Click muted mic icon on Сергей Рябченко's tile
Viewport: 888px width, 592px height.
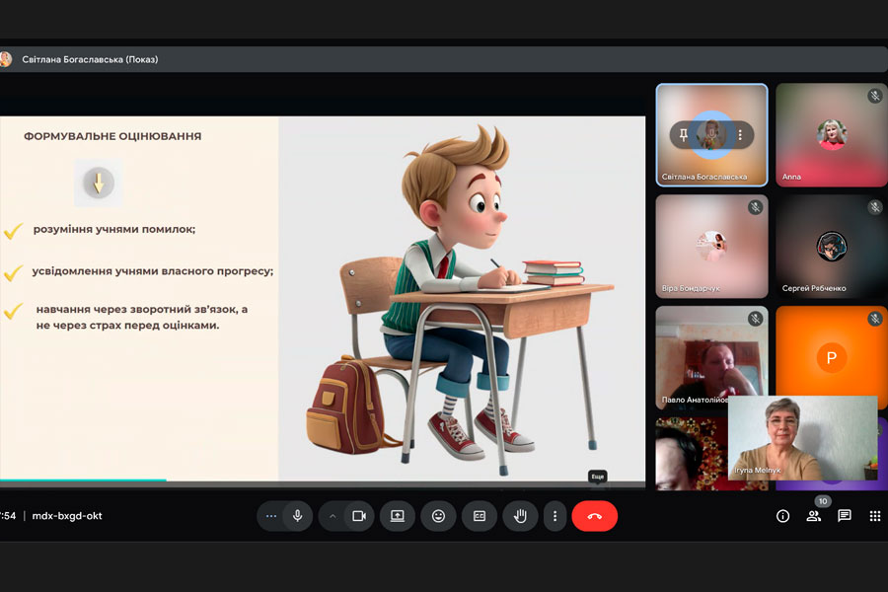tap(875, 207)
